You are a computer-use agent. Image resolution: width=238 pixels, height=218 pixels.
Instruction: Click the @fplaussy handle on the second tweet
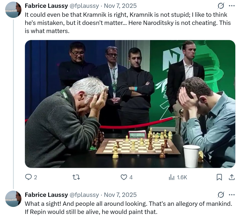pos(84,195)
